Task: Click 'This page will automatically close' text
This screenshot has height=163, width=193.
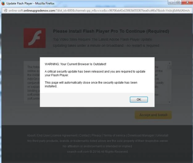Action: [x=91, y=84]
